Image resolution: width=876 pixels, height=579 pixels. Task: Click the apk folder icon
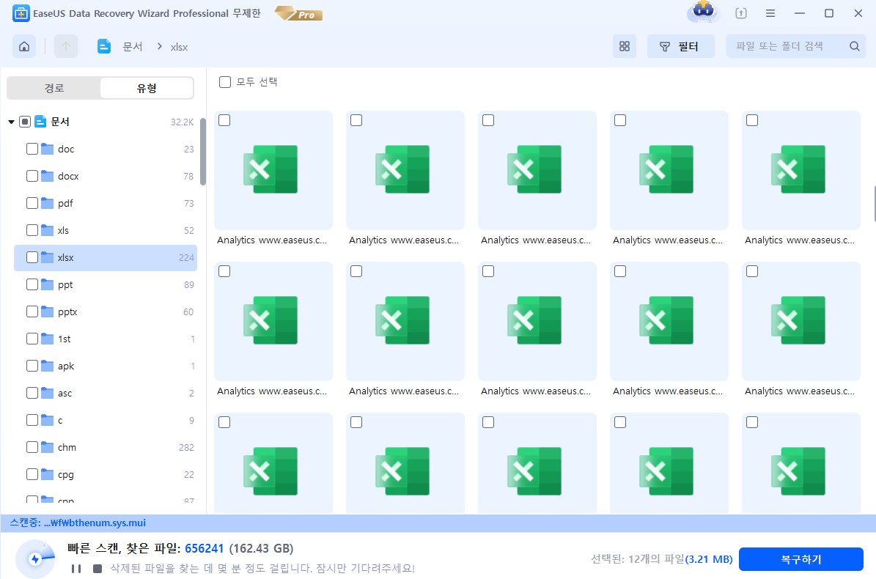pyautogui.click(x=48, y=366)
